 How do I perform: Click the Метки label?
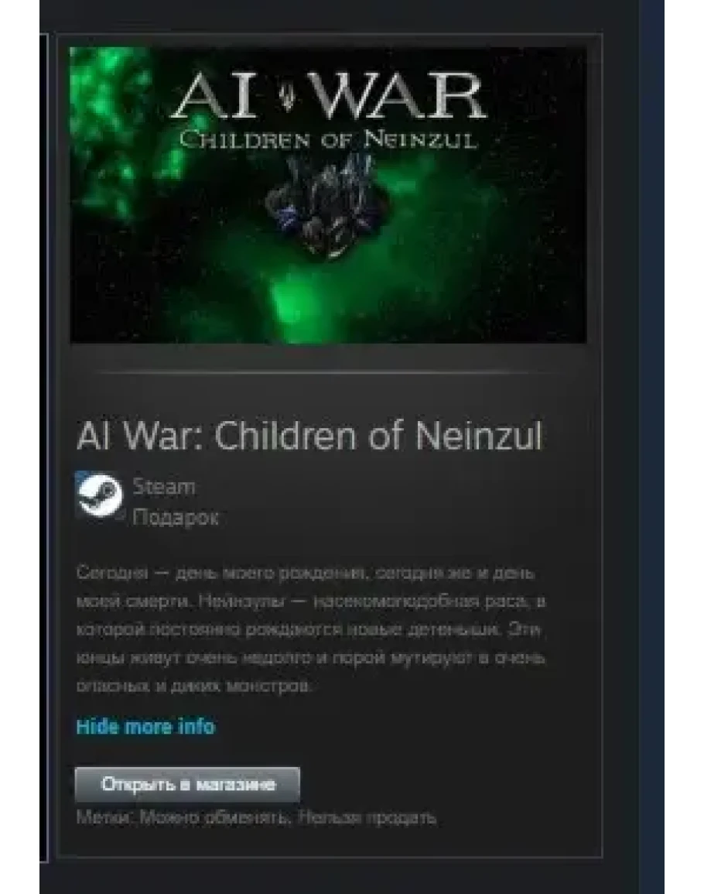click(x=106, y=817)
